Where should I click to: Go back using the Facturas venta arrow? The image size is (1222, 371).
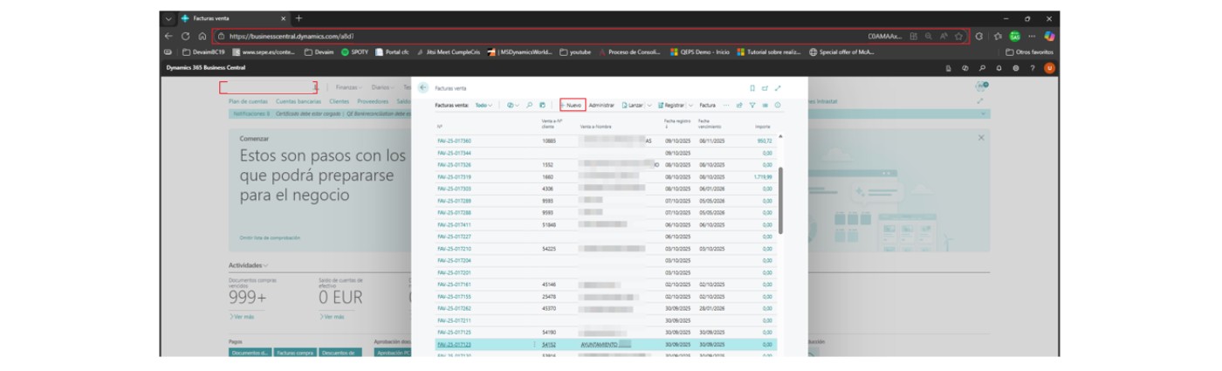[x=423, y=88]
